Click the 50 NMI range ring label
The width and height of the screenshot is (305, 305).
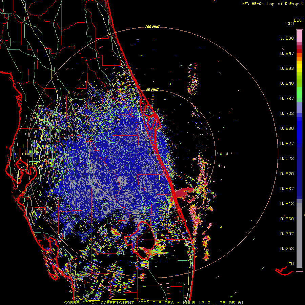(x=152, y=89)
